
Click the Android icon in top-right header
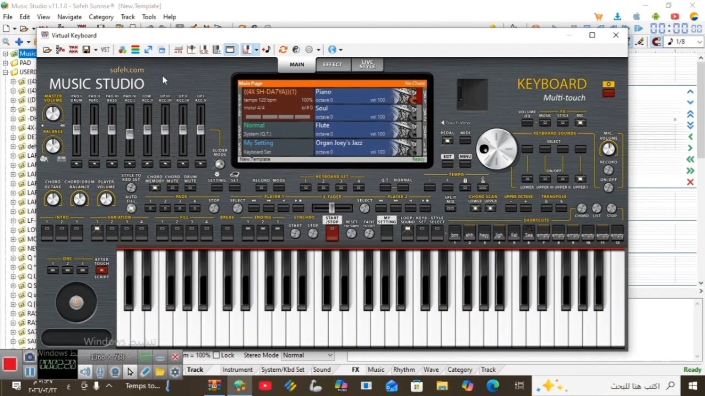pos(655,17)
